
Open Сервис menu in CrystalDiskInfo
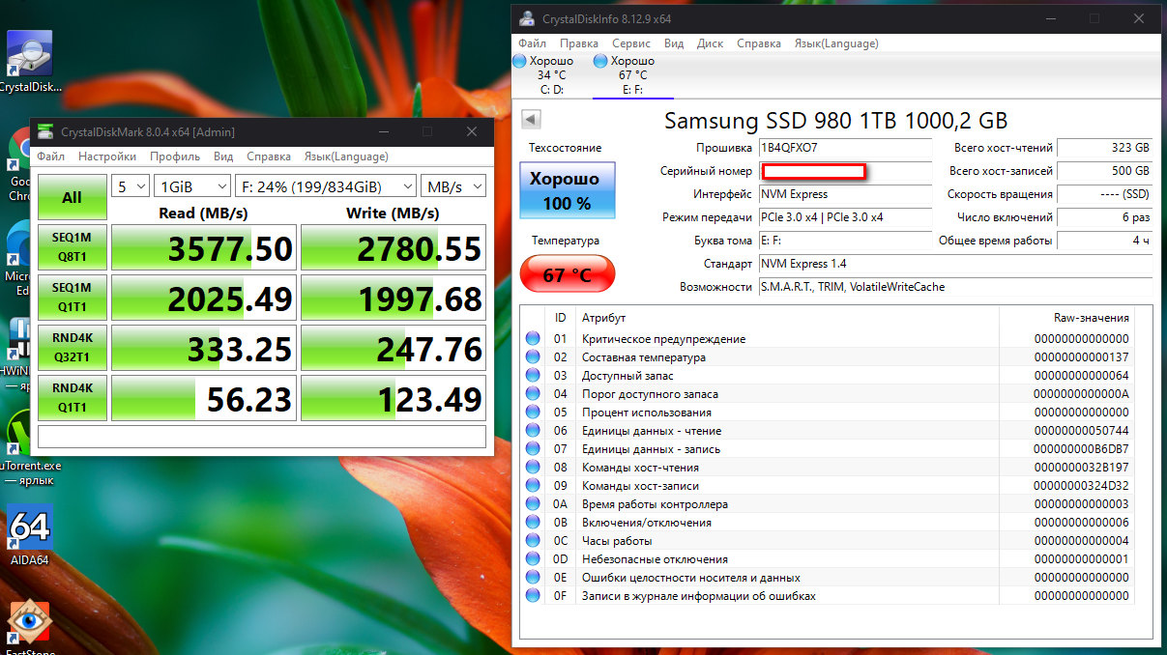pyautogui.click(x=631, y=43)
